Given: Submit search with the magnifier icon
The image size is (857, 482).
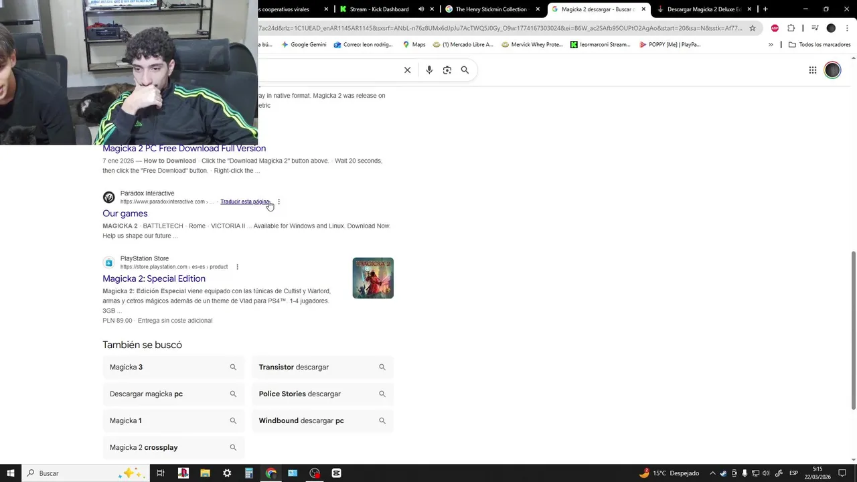Looking at the screenshot, I should [465, 70].
